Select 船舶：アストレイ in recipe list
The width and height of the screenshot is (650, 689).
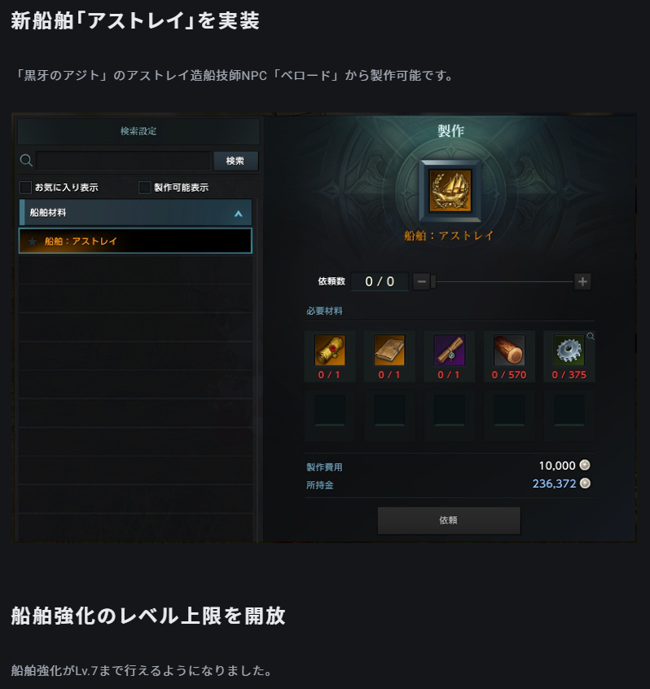tap(135, 241)
